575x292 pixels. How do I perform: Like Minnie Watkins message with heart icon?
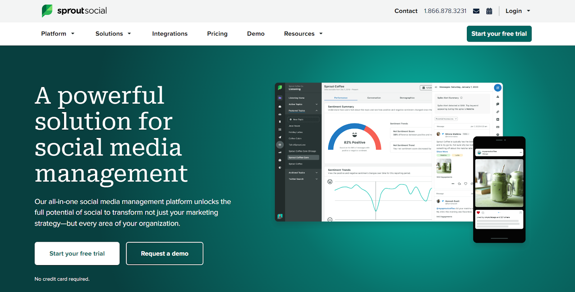[466, 184]
